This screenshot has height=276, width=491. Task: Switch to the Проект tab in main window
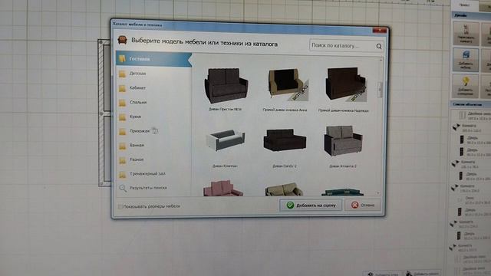point(465,5)
